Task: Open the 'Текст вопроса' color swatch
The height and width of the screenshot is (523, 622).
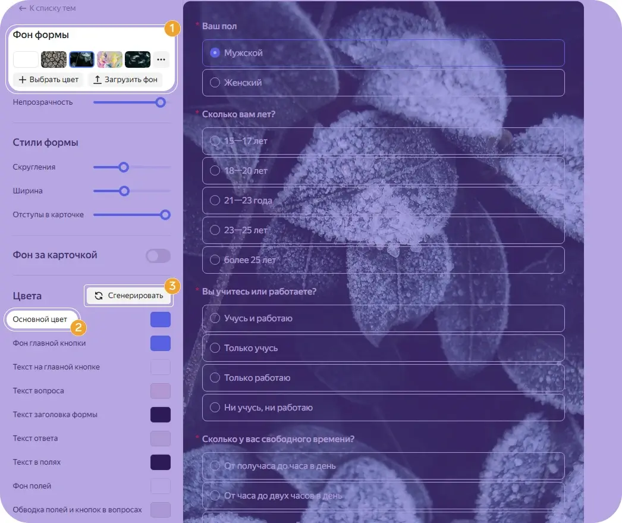Action: pyautogui.click(x=161, y=391)
